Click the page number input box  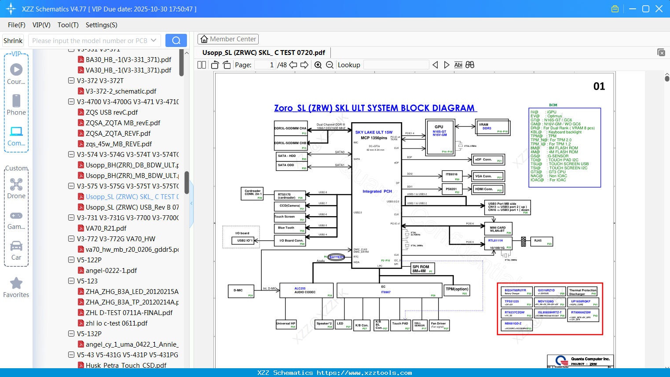click(x=265, y=65)
